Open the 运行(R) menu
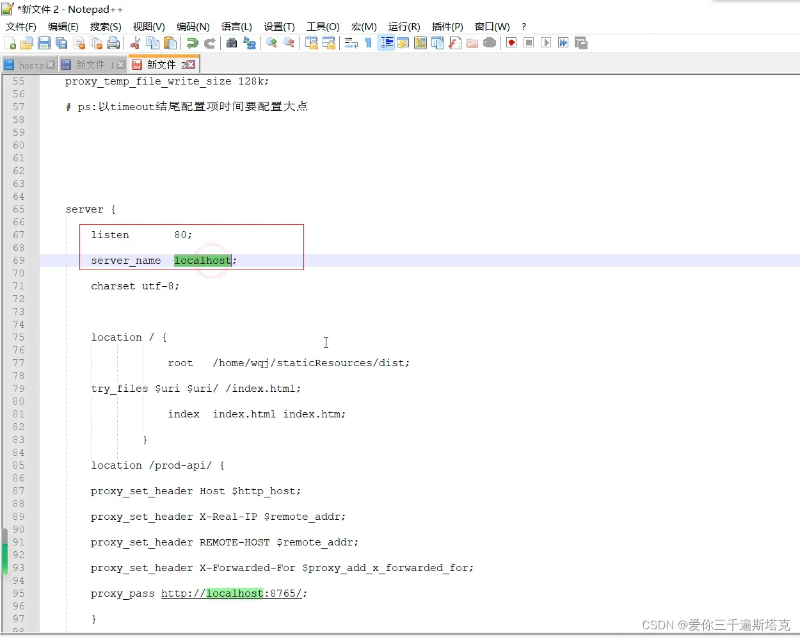This screenshot has width=800, height=637. [x=404, y=26]
